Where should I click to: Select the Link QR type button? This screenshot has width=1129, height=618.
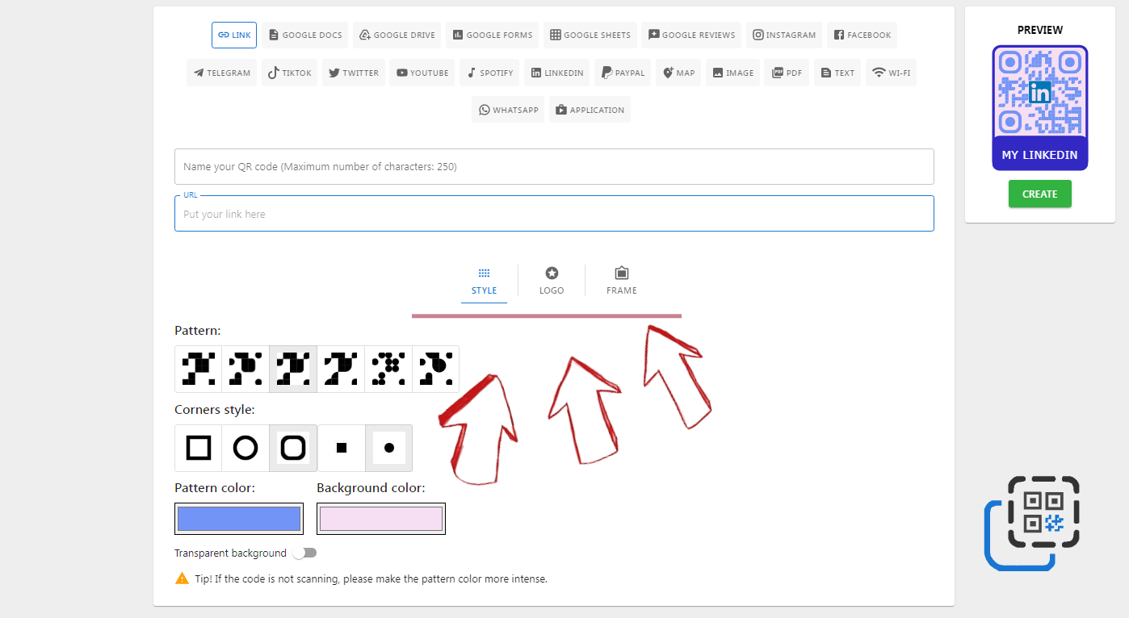tap(234, 35)
